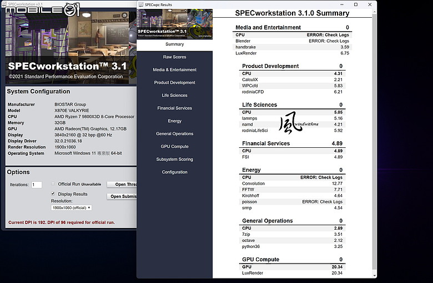Open Configuration page in the sidebar
433x283 pixels.
174,172
